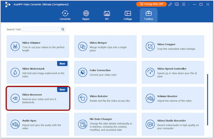
Task: Click the Video Merger icon
Action: tap(83, 46)
